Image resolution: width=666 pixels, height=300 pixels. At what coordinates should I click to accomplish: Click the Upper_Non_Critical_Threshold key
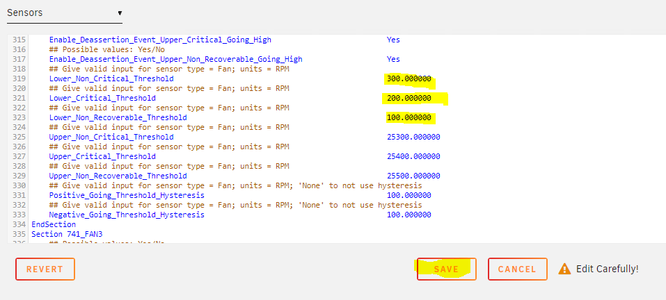pyautogui.click(x=111, y=137)
